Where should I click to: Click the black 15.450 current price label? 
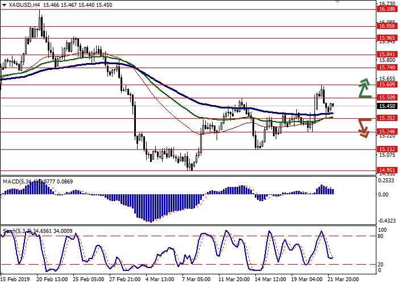pos(387,106)
